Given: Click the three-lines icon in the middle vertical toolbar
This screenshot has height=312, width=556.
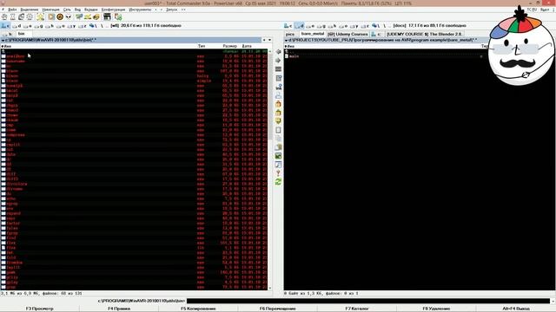Looking at the screenshot, I should pyautogui.click(x=278, y=69).
